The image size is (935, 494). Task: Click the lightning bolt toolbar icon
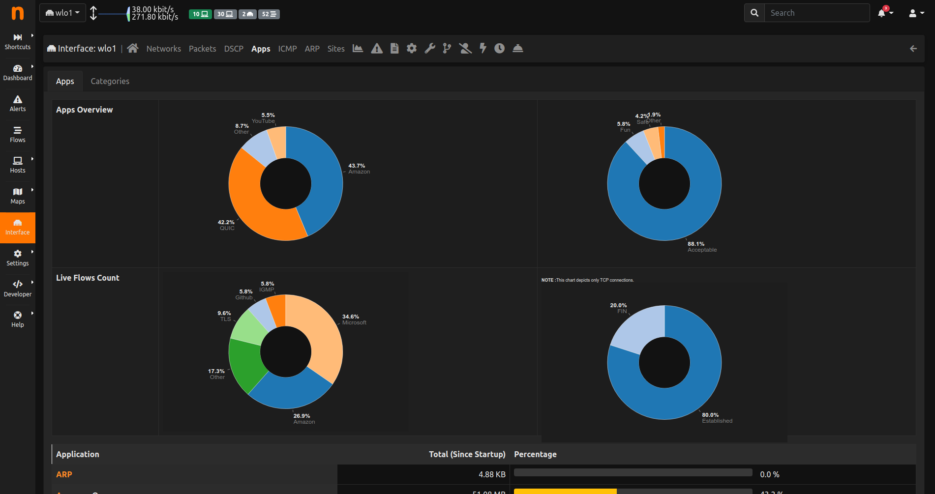483,48
